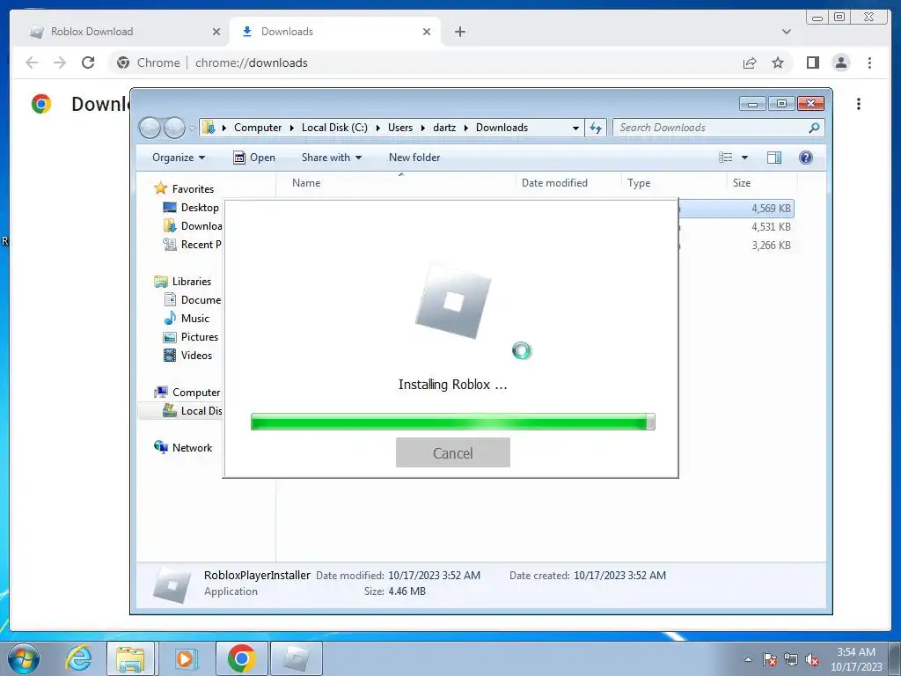Open the view options dropdown arrow
The height and width of the screenshot is (676, 901).
744,158
